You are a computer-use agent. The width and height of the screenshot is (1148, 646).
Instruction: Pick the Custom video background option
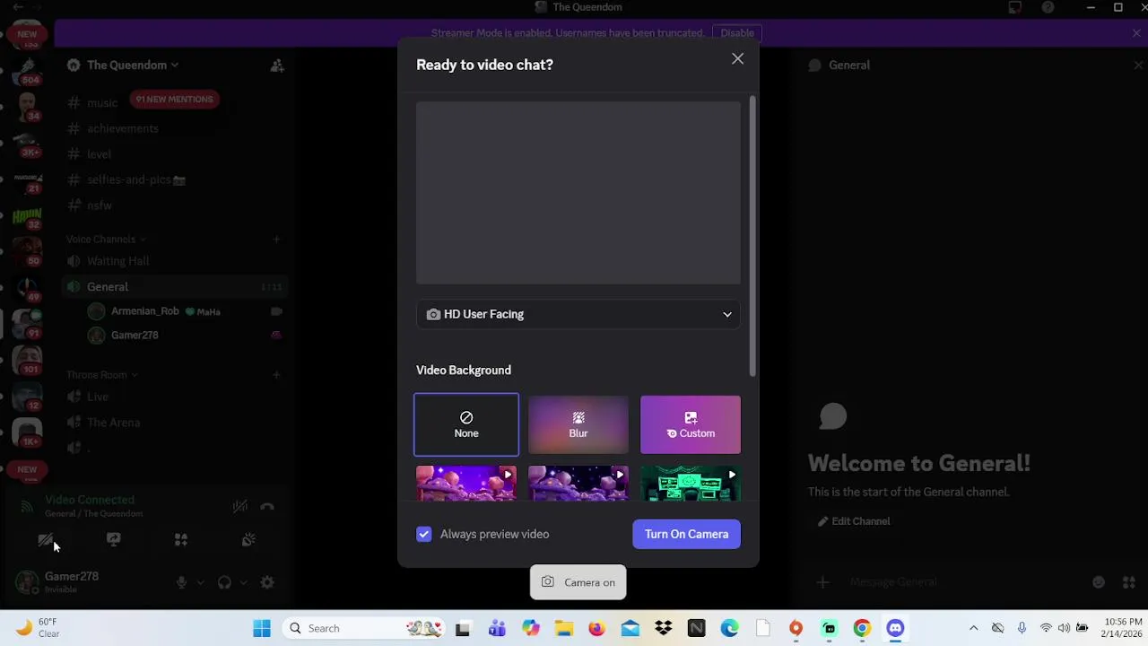tap(691, 424)
